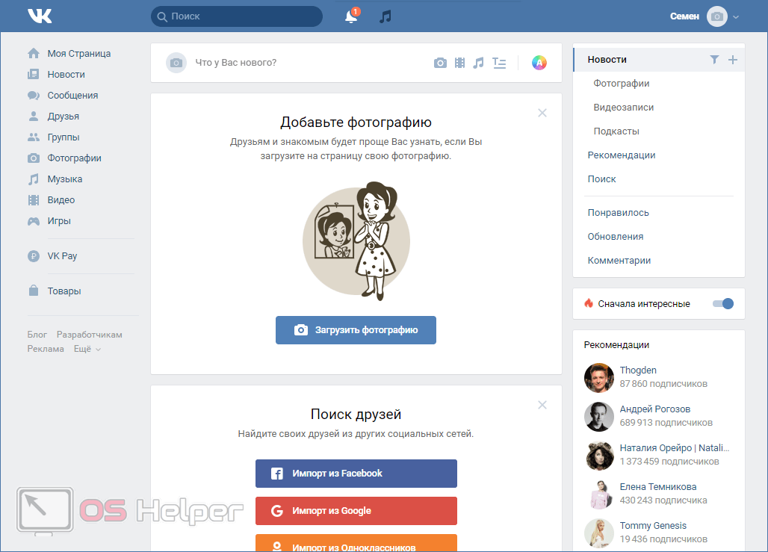Click the 'Загрузить фотографию' button
The width and height of the screenshot is (768, 552).
coord(356,330)
